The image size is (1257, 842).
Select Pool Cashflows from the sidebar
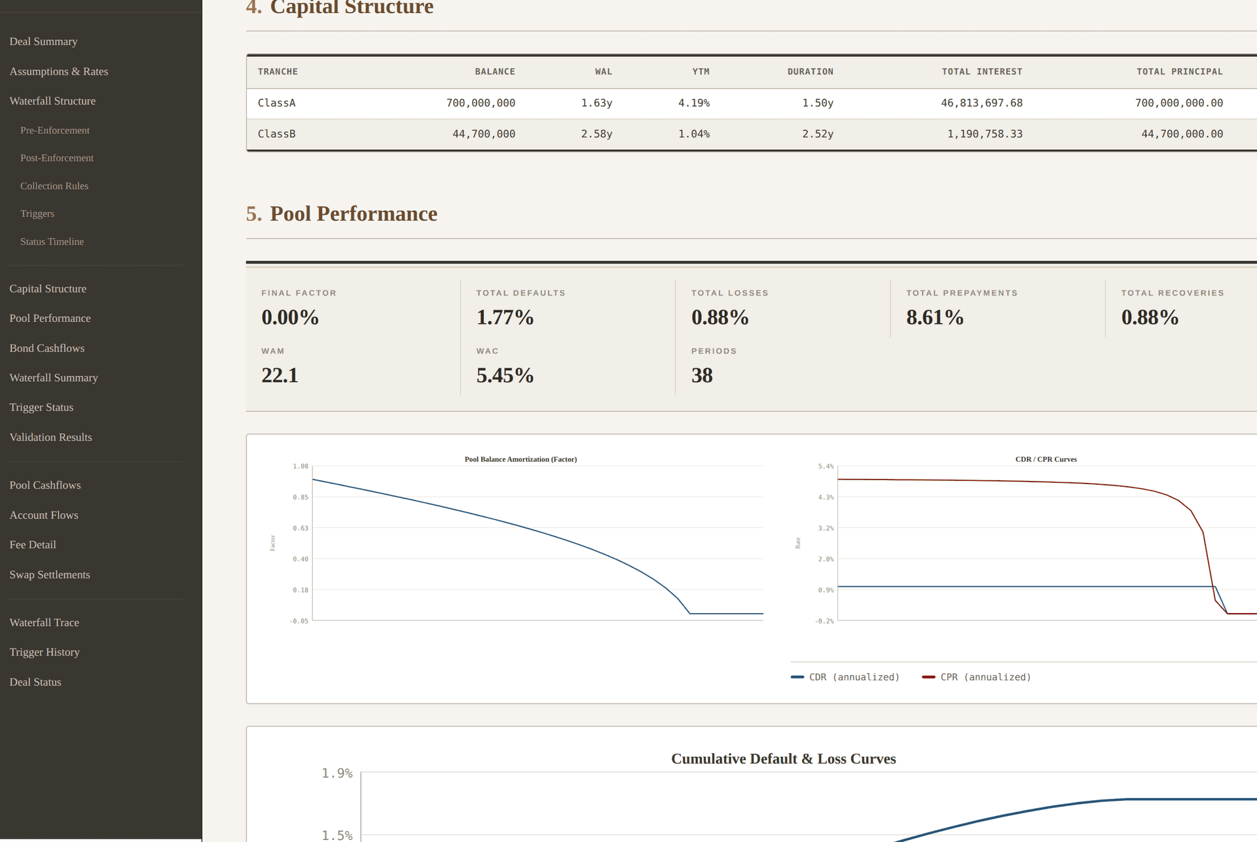click(x=45, y=485)
